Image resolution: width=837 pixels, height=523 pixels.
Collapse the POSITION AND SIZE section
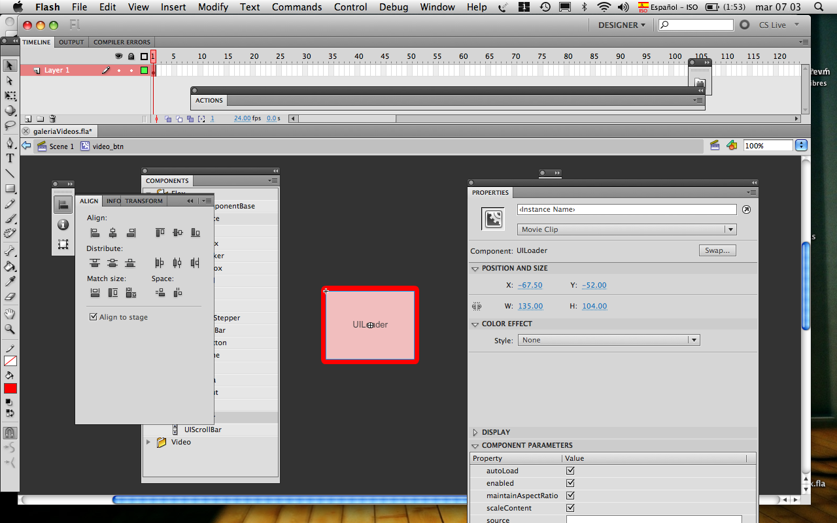[x=475, y=268]
